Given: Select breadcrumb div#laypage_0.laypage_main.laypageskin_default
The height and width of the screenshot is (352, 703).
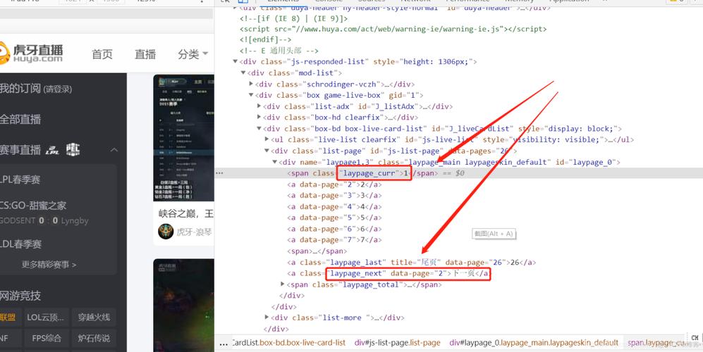Looking at the screenshot, I should [x=534, y=343].
